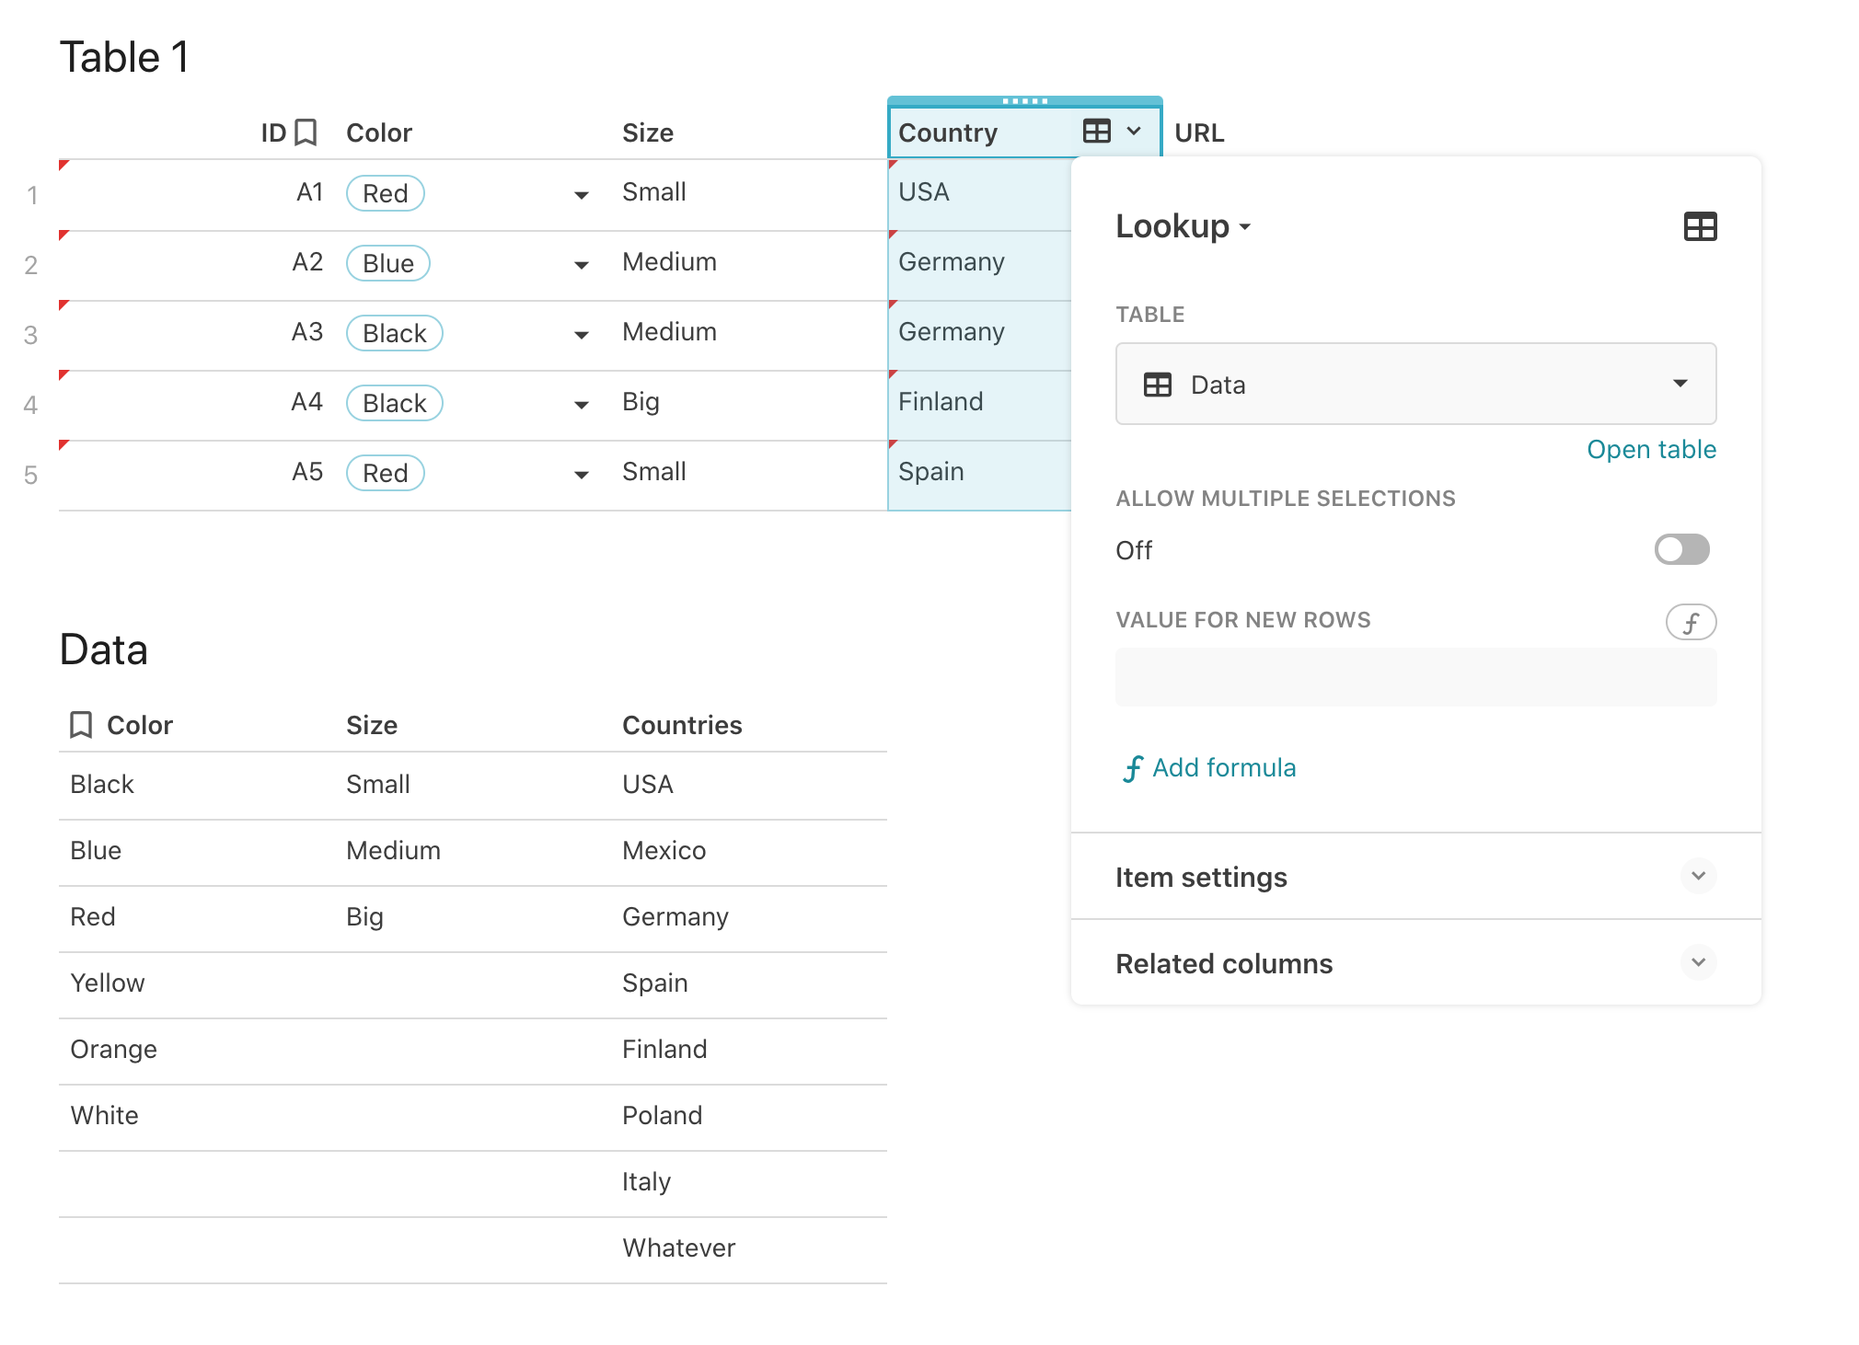Click the Value for New Rows input field
This screenshot has width=1859, height=1345.
(1414, 678)
